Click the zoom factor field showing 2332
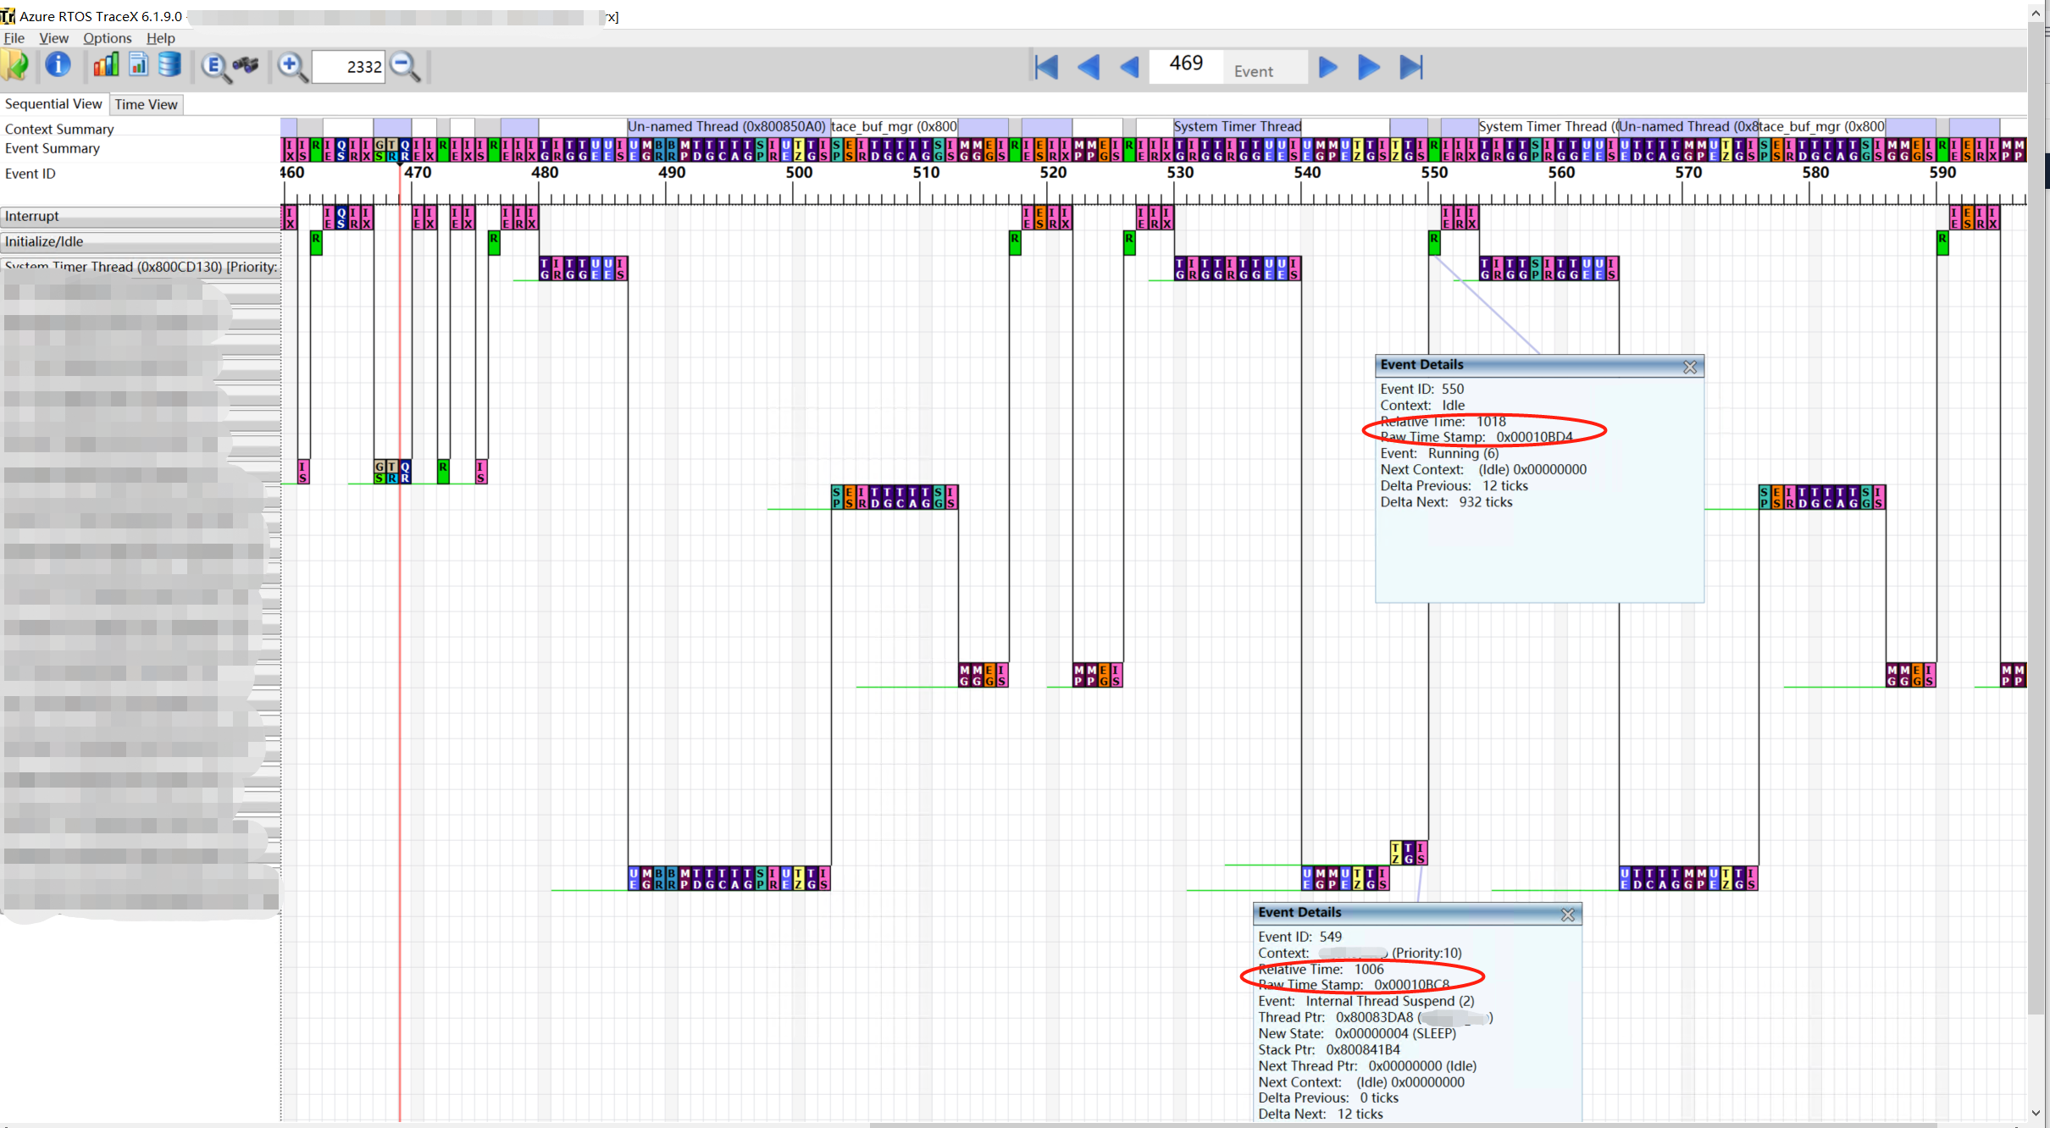This screenshot has height=1128, width=2050. click(349, 67)
